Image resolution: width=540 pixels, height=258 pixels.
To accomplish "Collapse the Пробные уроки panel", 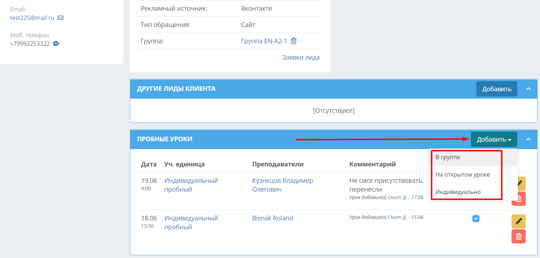I will coord(529,139).
